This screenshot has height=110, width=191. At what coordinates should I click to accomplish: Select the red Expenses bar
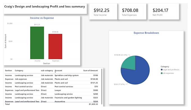tap(55, 46)
